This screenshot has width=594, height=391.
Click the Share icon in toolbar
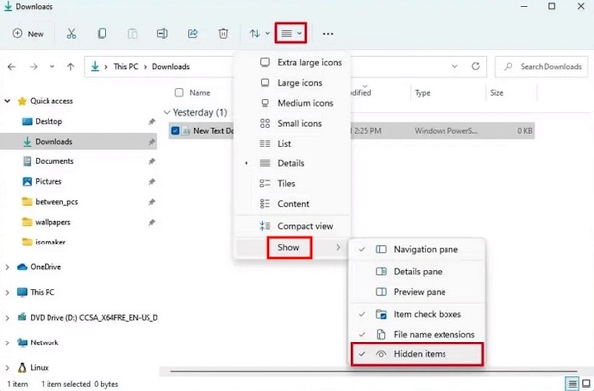tap(193, 34)
